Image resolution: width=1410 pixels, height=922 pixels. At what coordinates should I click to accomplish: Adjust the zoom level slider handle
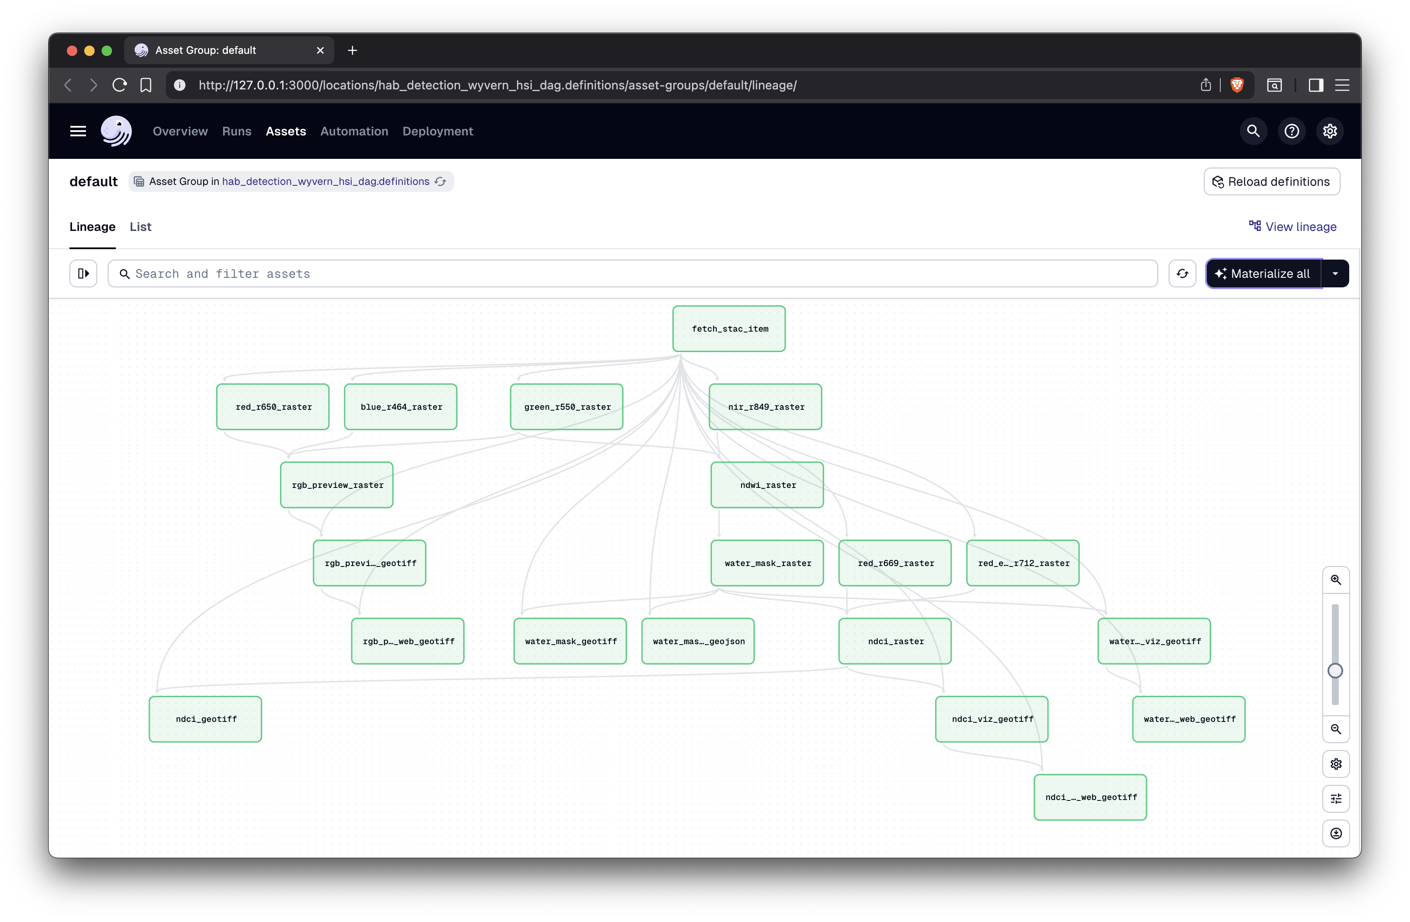[x=1335, y=670]
